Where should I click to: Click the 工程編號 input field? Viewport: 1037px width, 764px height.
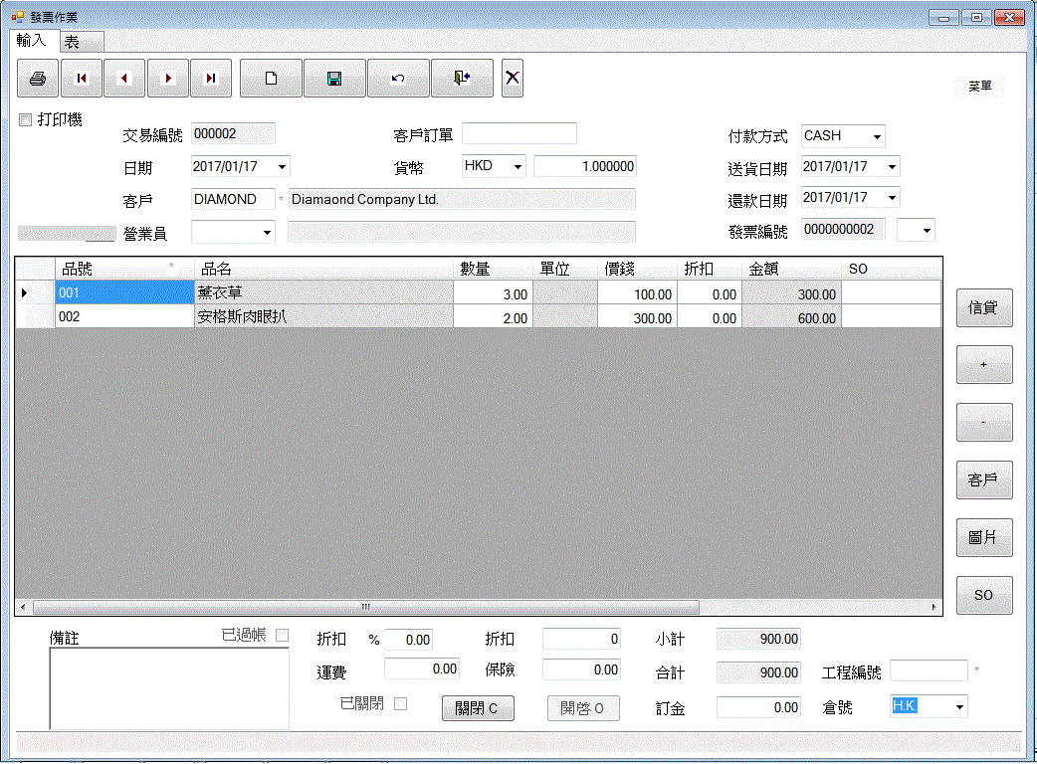click(930, 670)
